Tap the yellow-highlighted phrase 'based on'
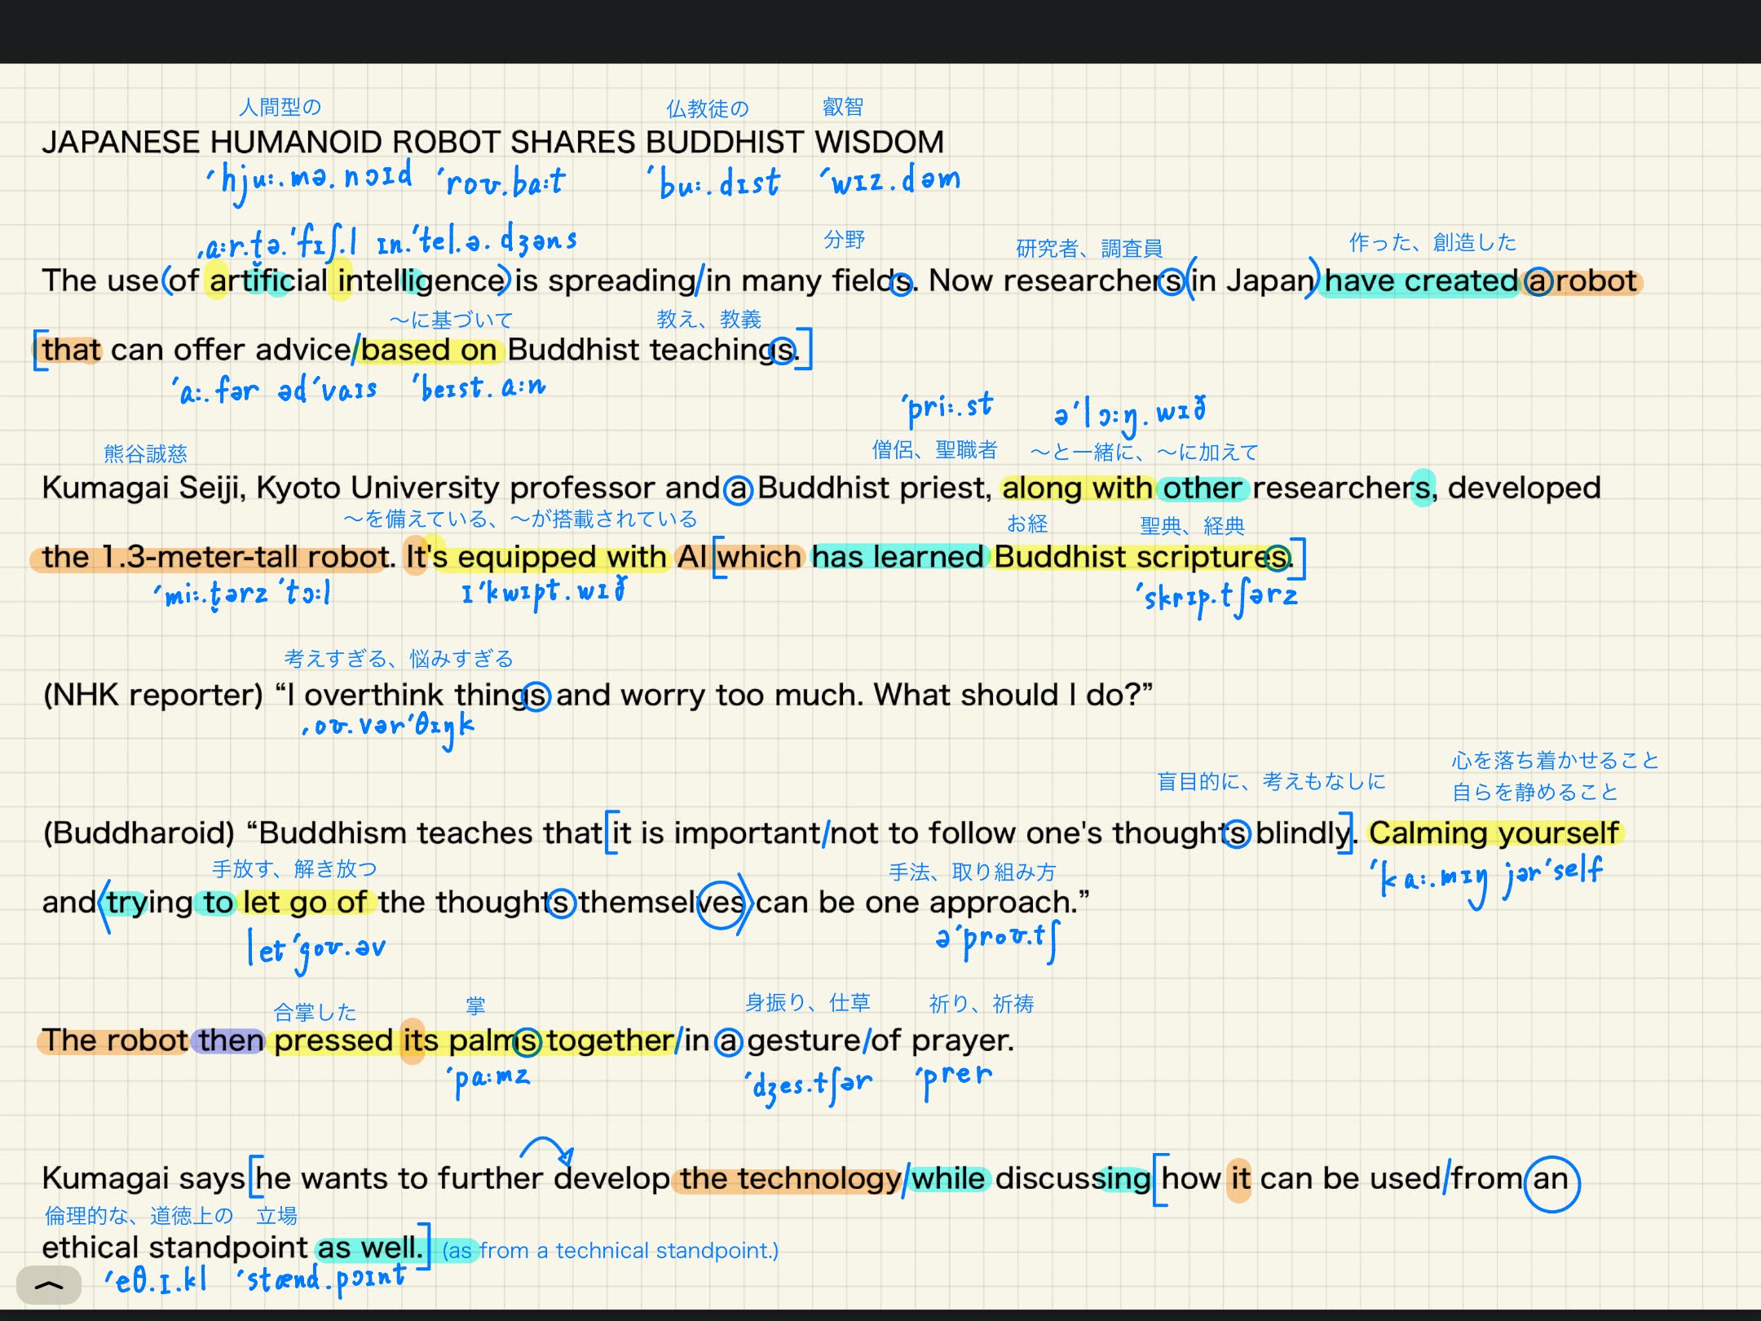The width and height of the screenshot is (1761, 1321). [429, 351]
